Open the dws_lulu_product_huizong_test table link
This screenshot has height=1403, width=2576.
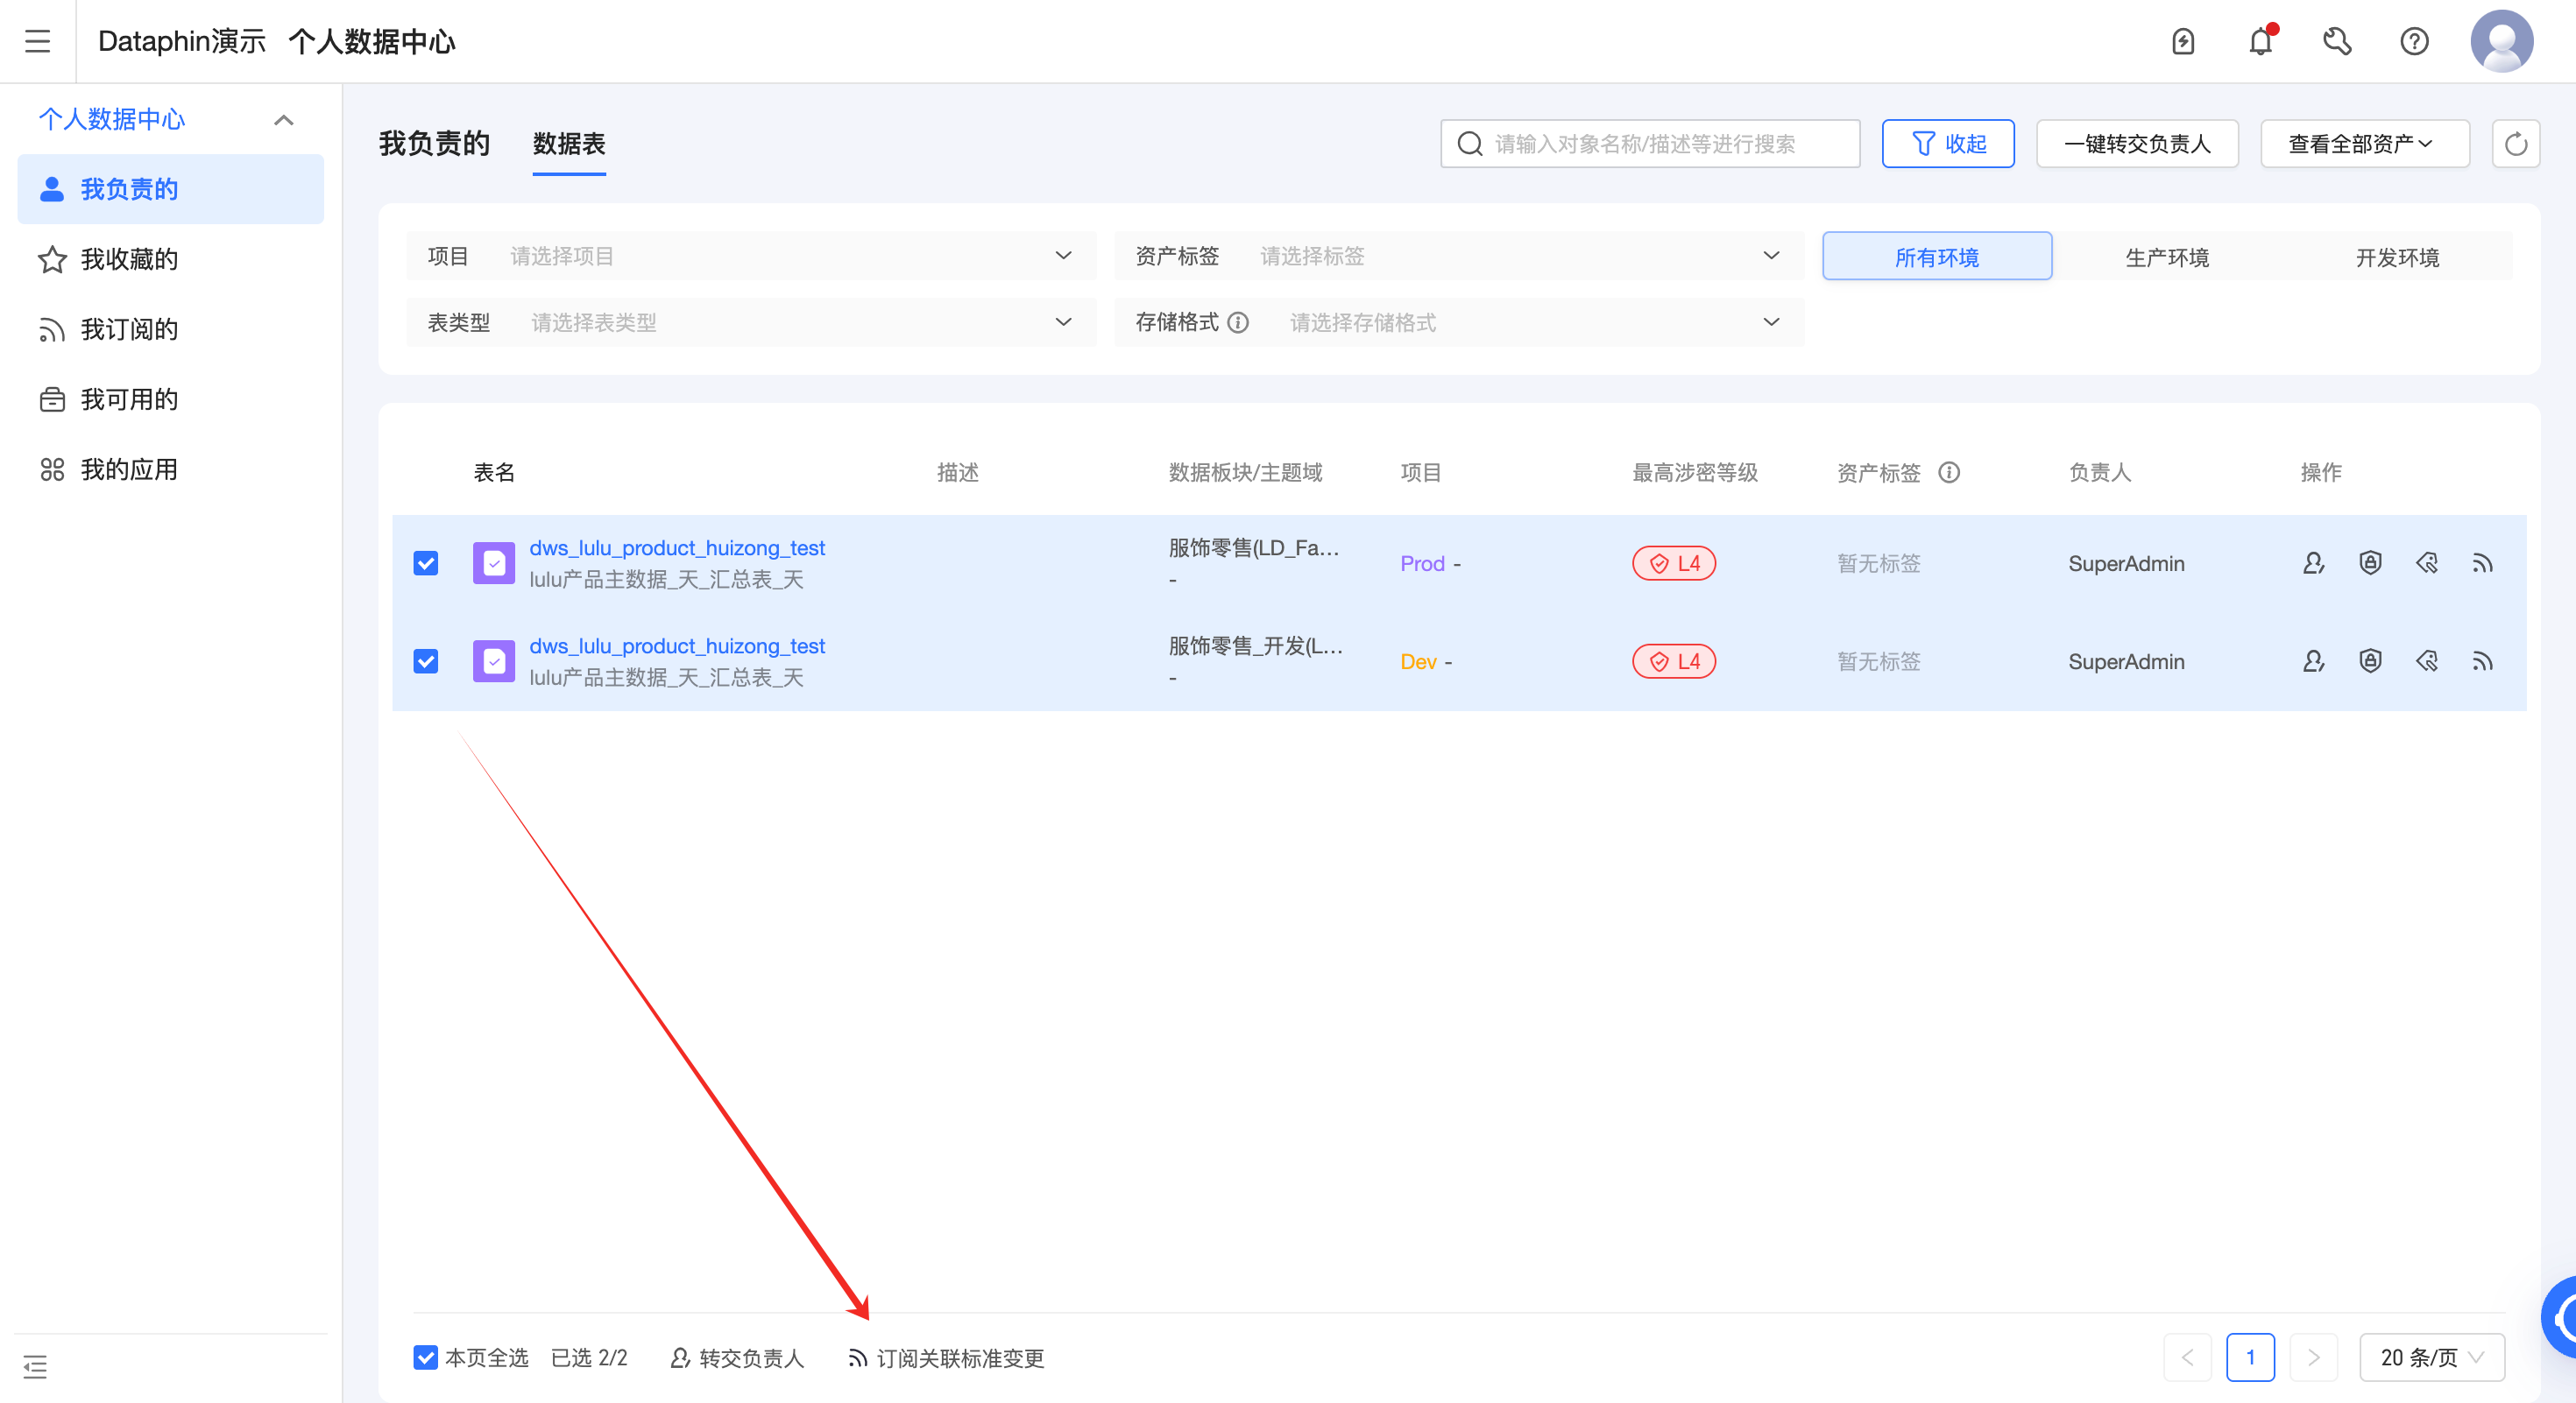click(677, 547)
